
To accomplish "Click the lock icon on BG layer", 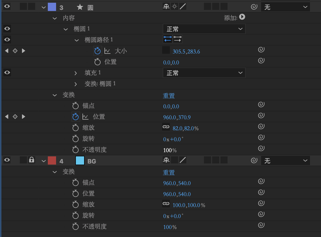I will 32,160.
